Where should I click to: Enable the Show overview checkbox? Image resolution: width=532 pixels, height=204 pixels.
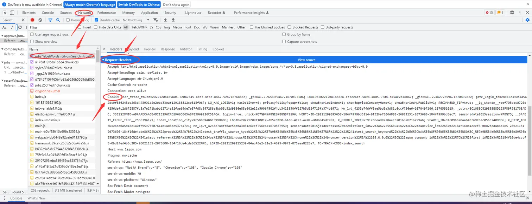point(32,41)
